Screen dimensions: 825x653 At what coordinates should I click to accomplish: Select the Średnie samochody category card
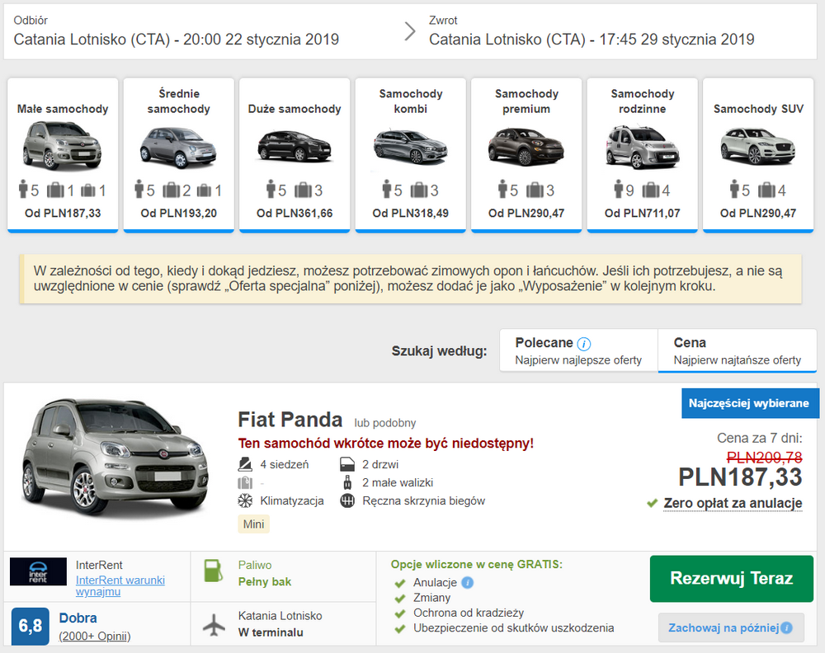click(179, 155)
